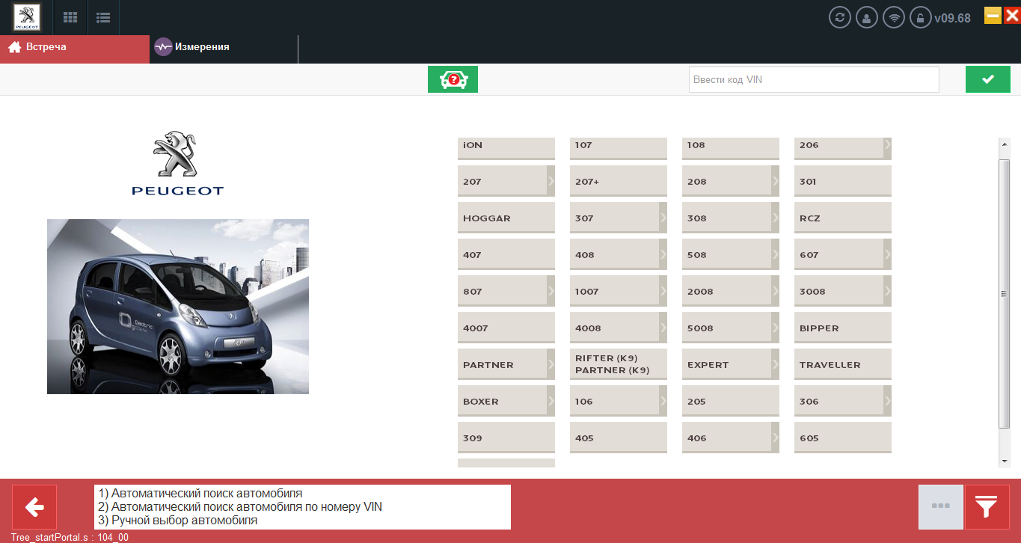Choose the 4007 model

click(x=506, y=328)
